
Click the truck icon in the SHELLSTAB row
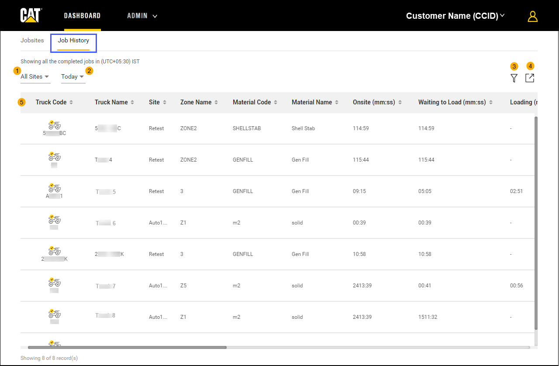55,125
